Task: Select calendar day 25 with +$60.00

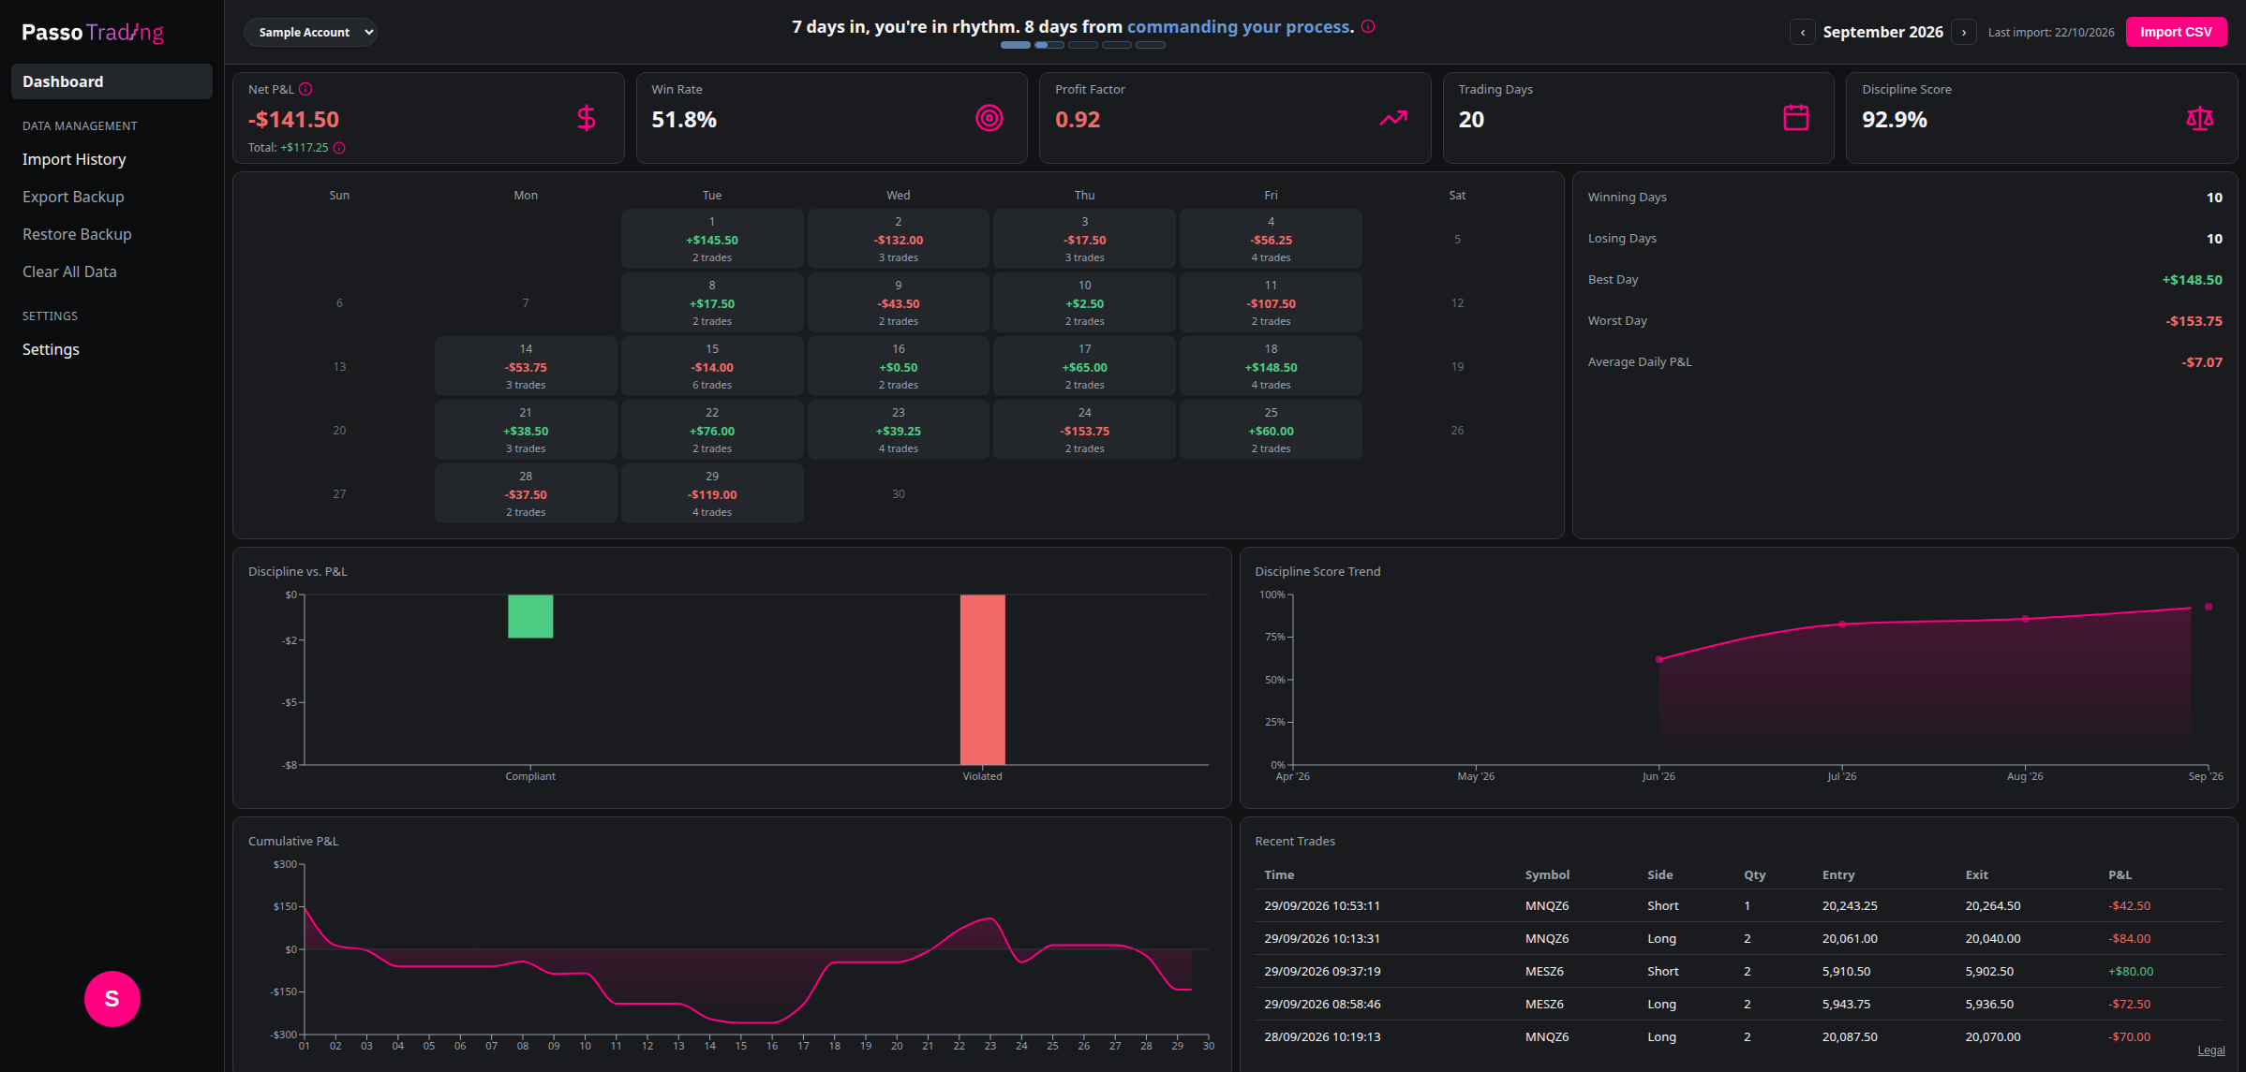Action: (1271, 430)
